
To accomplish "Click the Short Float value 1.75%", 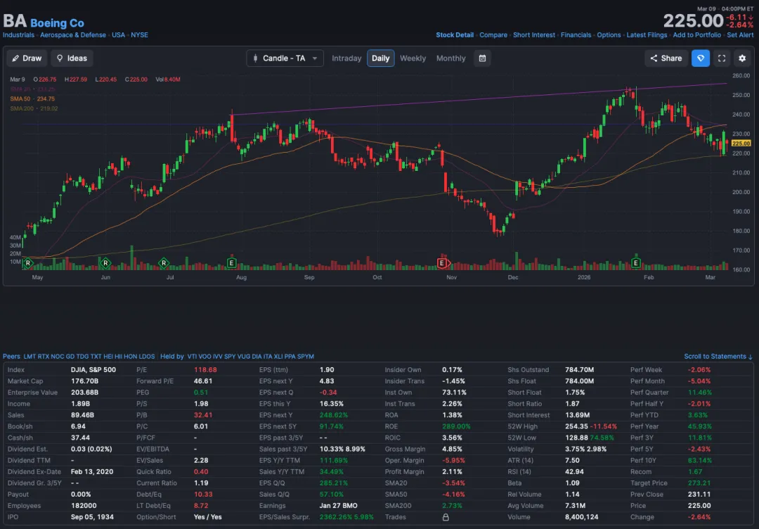I will click(574, 393).
